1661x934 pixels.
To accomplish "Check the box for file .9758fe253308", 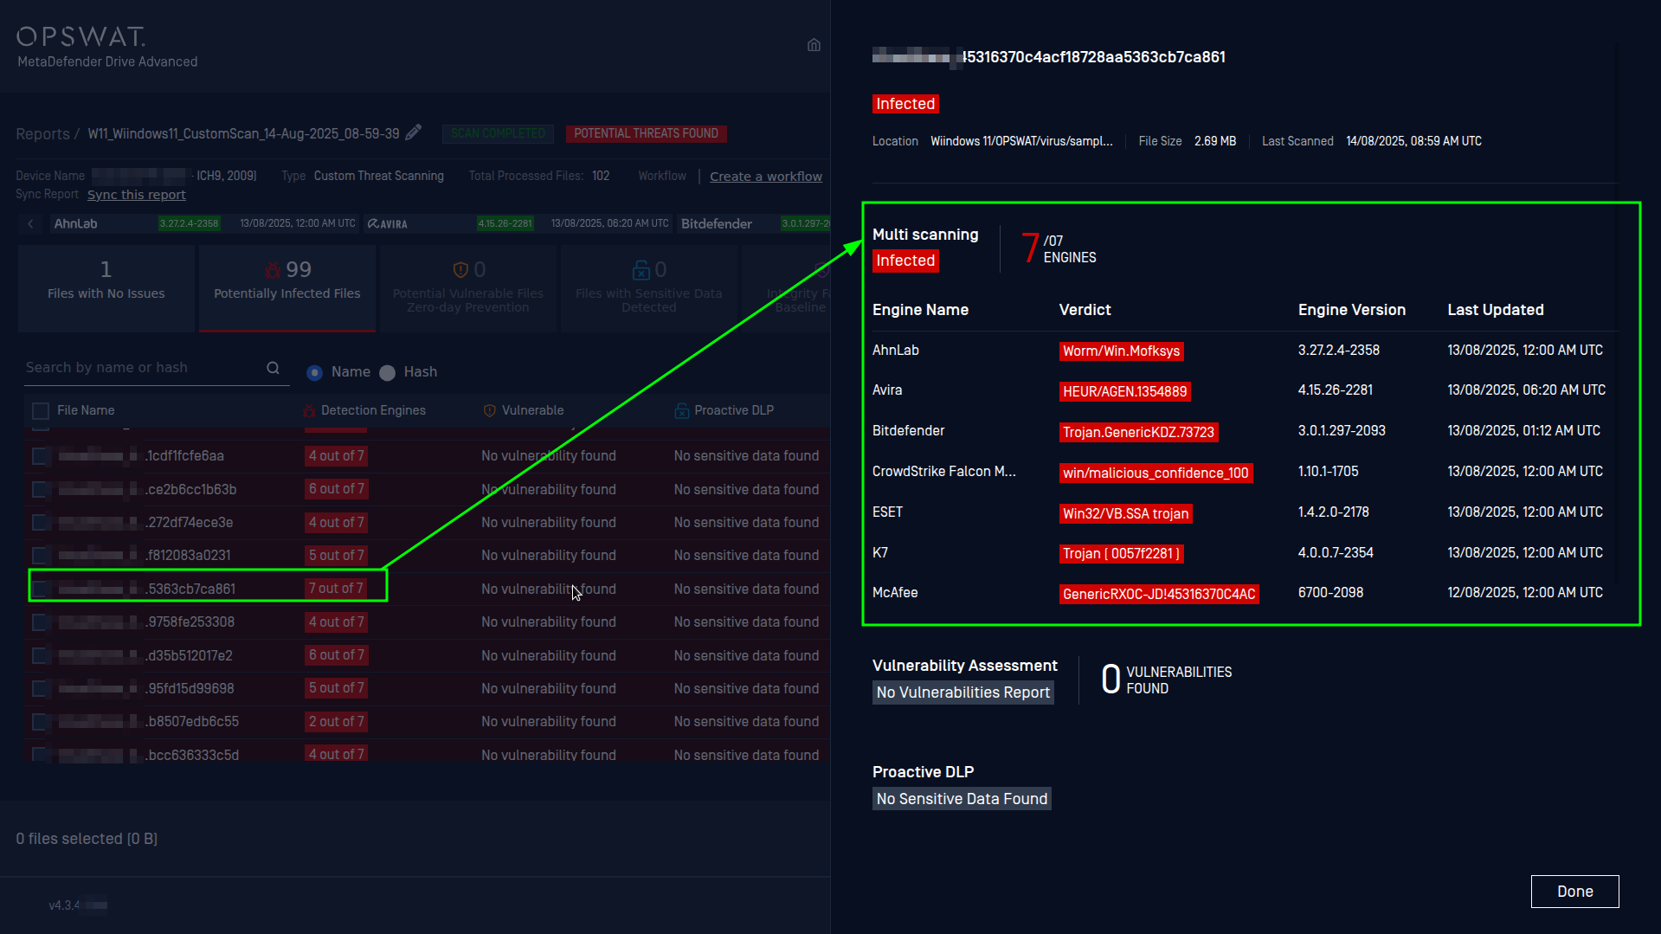I will pos(40,622).
